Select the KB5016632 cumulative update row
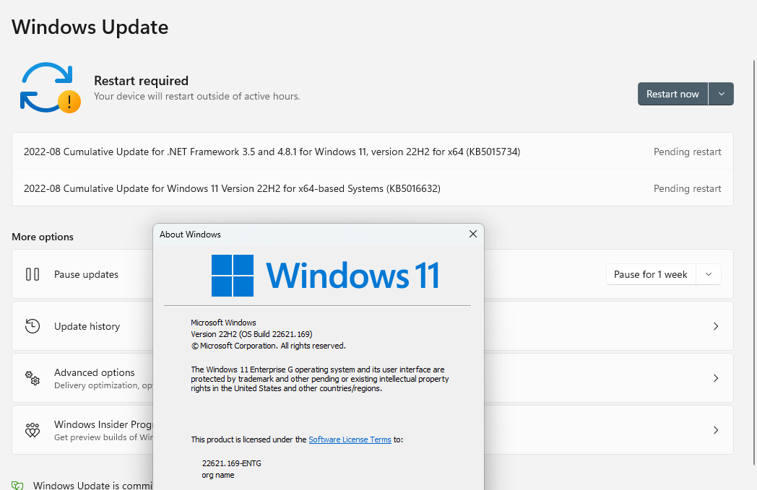 (x=372, y=188)
